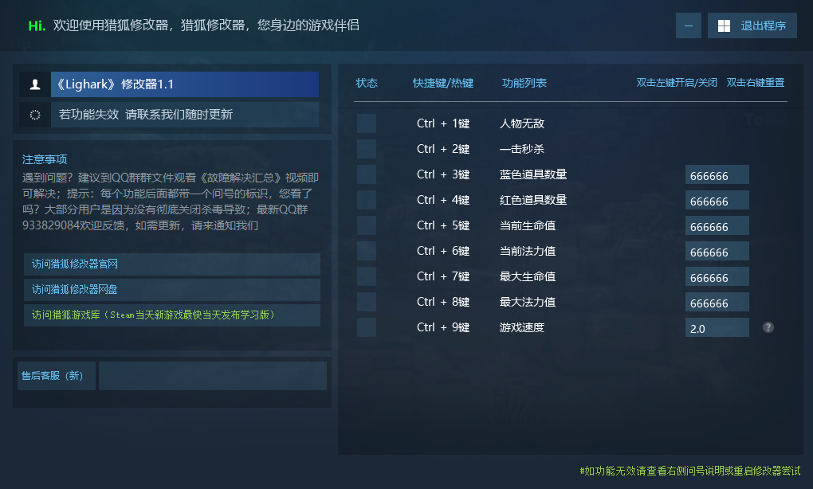Click the 售后客服（新） button
This screenshot has height=489, width=813.
tap(57, 376)
